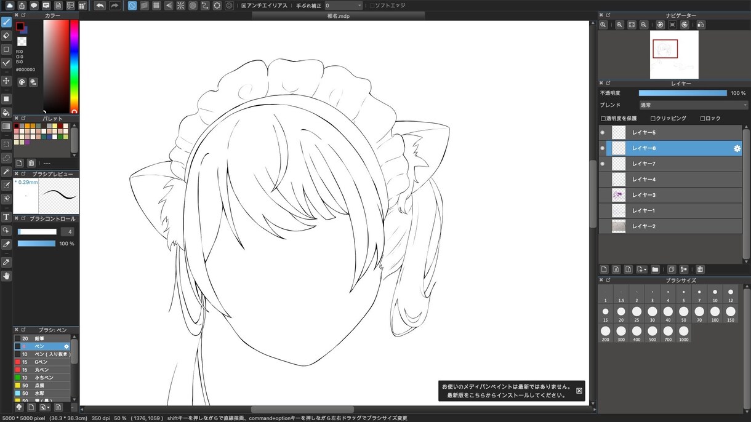Select the Lasso selection tool
Image resolution: width=751 pixels, height=422 pixels.
coord(6,157)
